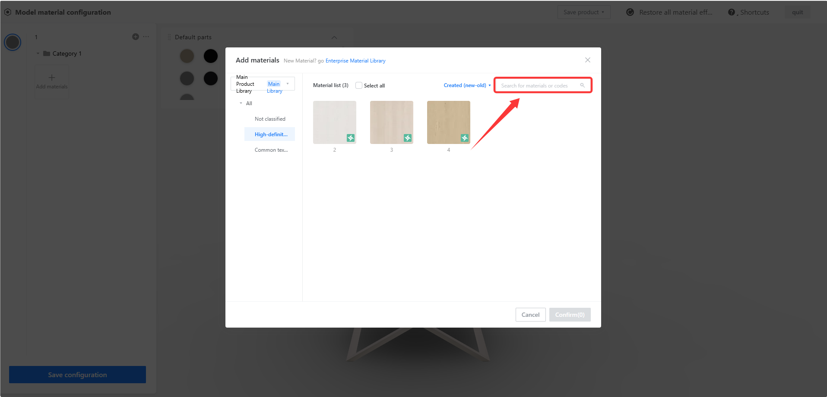Tick the Select all checkbox
Screen dimensions: 827x397
(x=359, y=85)
